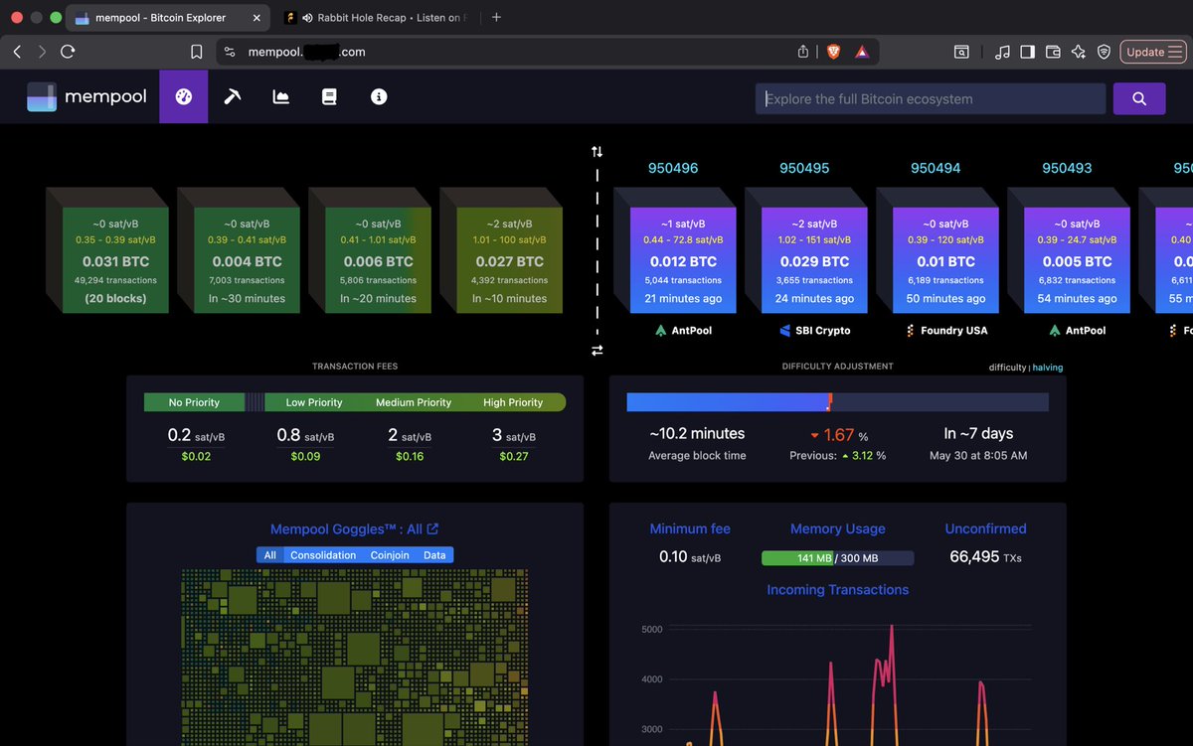Toggle block order with vertical arrows icon
The image size is (1193, 746).
click(596, 152)
